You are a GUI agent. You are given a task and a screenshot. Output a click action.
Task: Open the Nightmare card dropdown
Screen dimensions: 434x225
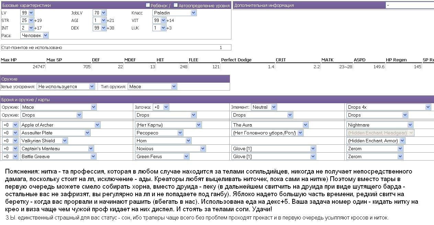click(x=380, y=125)
